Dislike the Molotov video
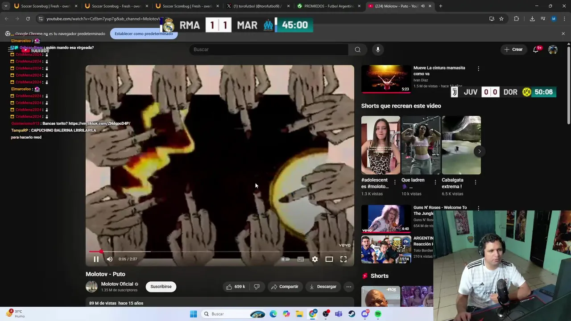571x321 pixels. coord(257,287)
